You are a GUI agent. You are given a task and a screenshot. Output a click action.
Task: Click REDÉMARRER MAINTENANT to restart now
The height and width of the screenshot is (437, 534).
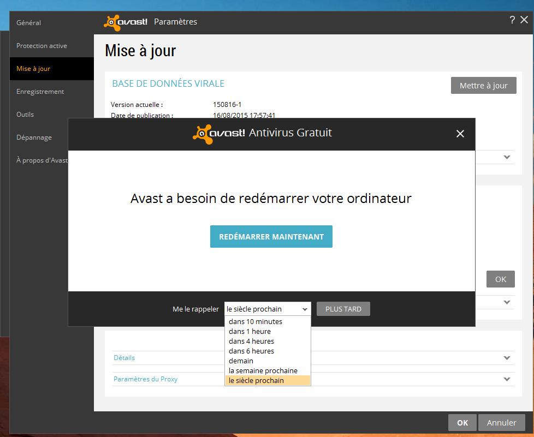pos(271,237)
